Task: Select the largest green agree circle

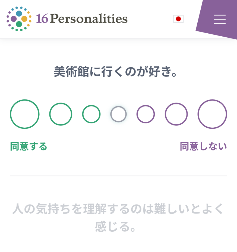Action: pos(25,114)
